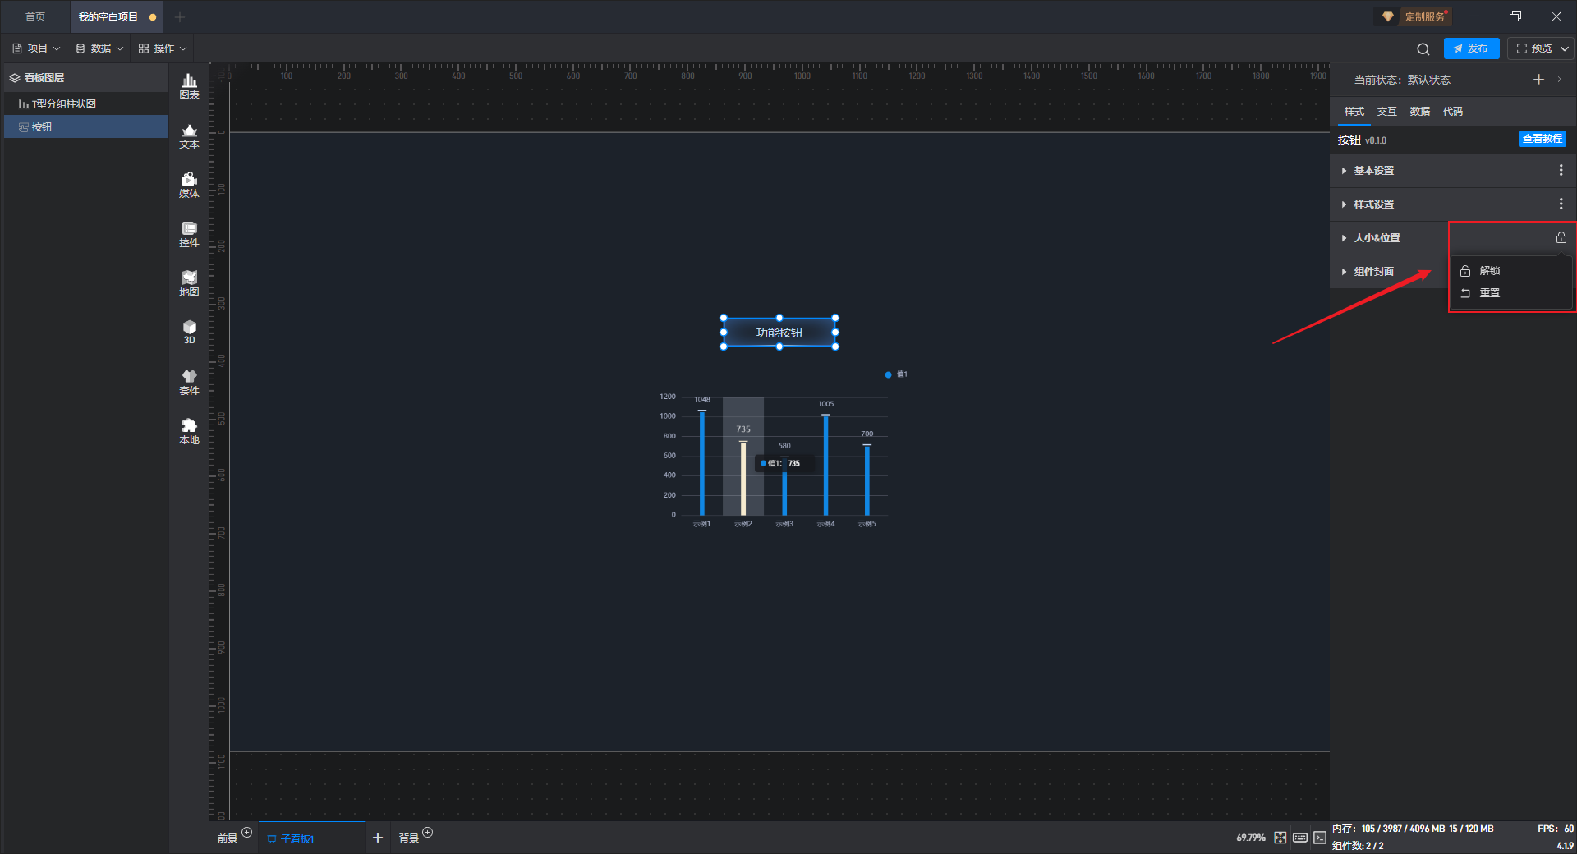The width and height of the screenshot is (1577, 854).
Task: Click the 背景 add circle icon
Action: click(427, 833)
